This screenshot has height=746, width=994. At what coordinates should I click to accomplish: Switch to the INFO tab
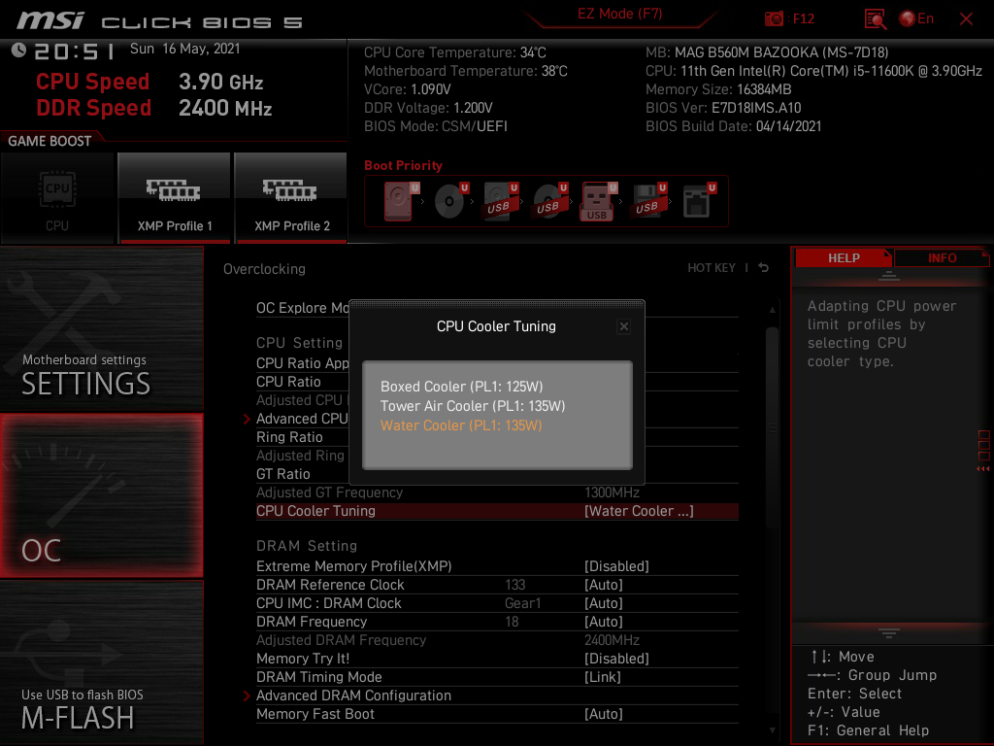[x=942, y=257]
